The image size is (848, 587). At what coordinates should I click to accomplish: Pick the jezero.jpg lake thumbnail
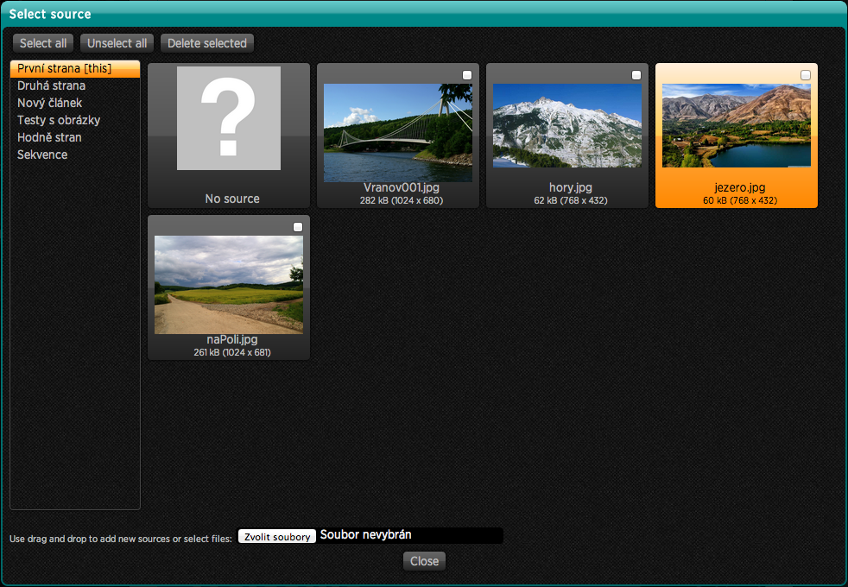[x=736, y=125]
